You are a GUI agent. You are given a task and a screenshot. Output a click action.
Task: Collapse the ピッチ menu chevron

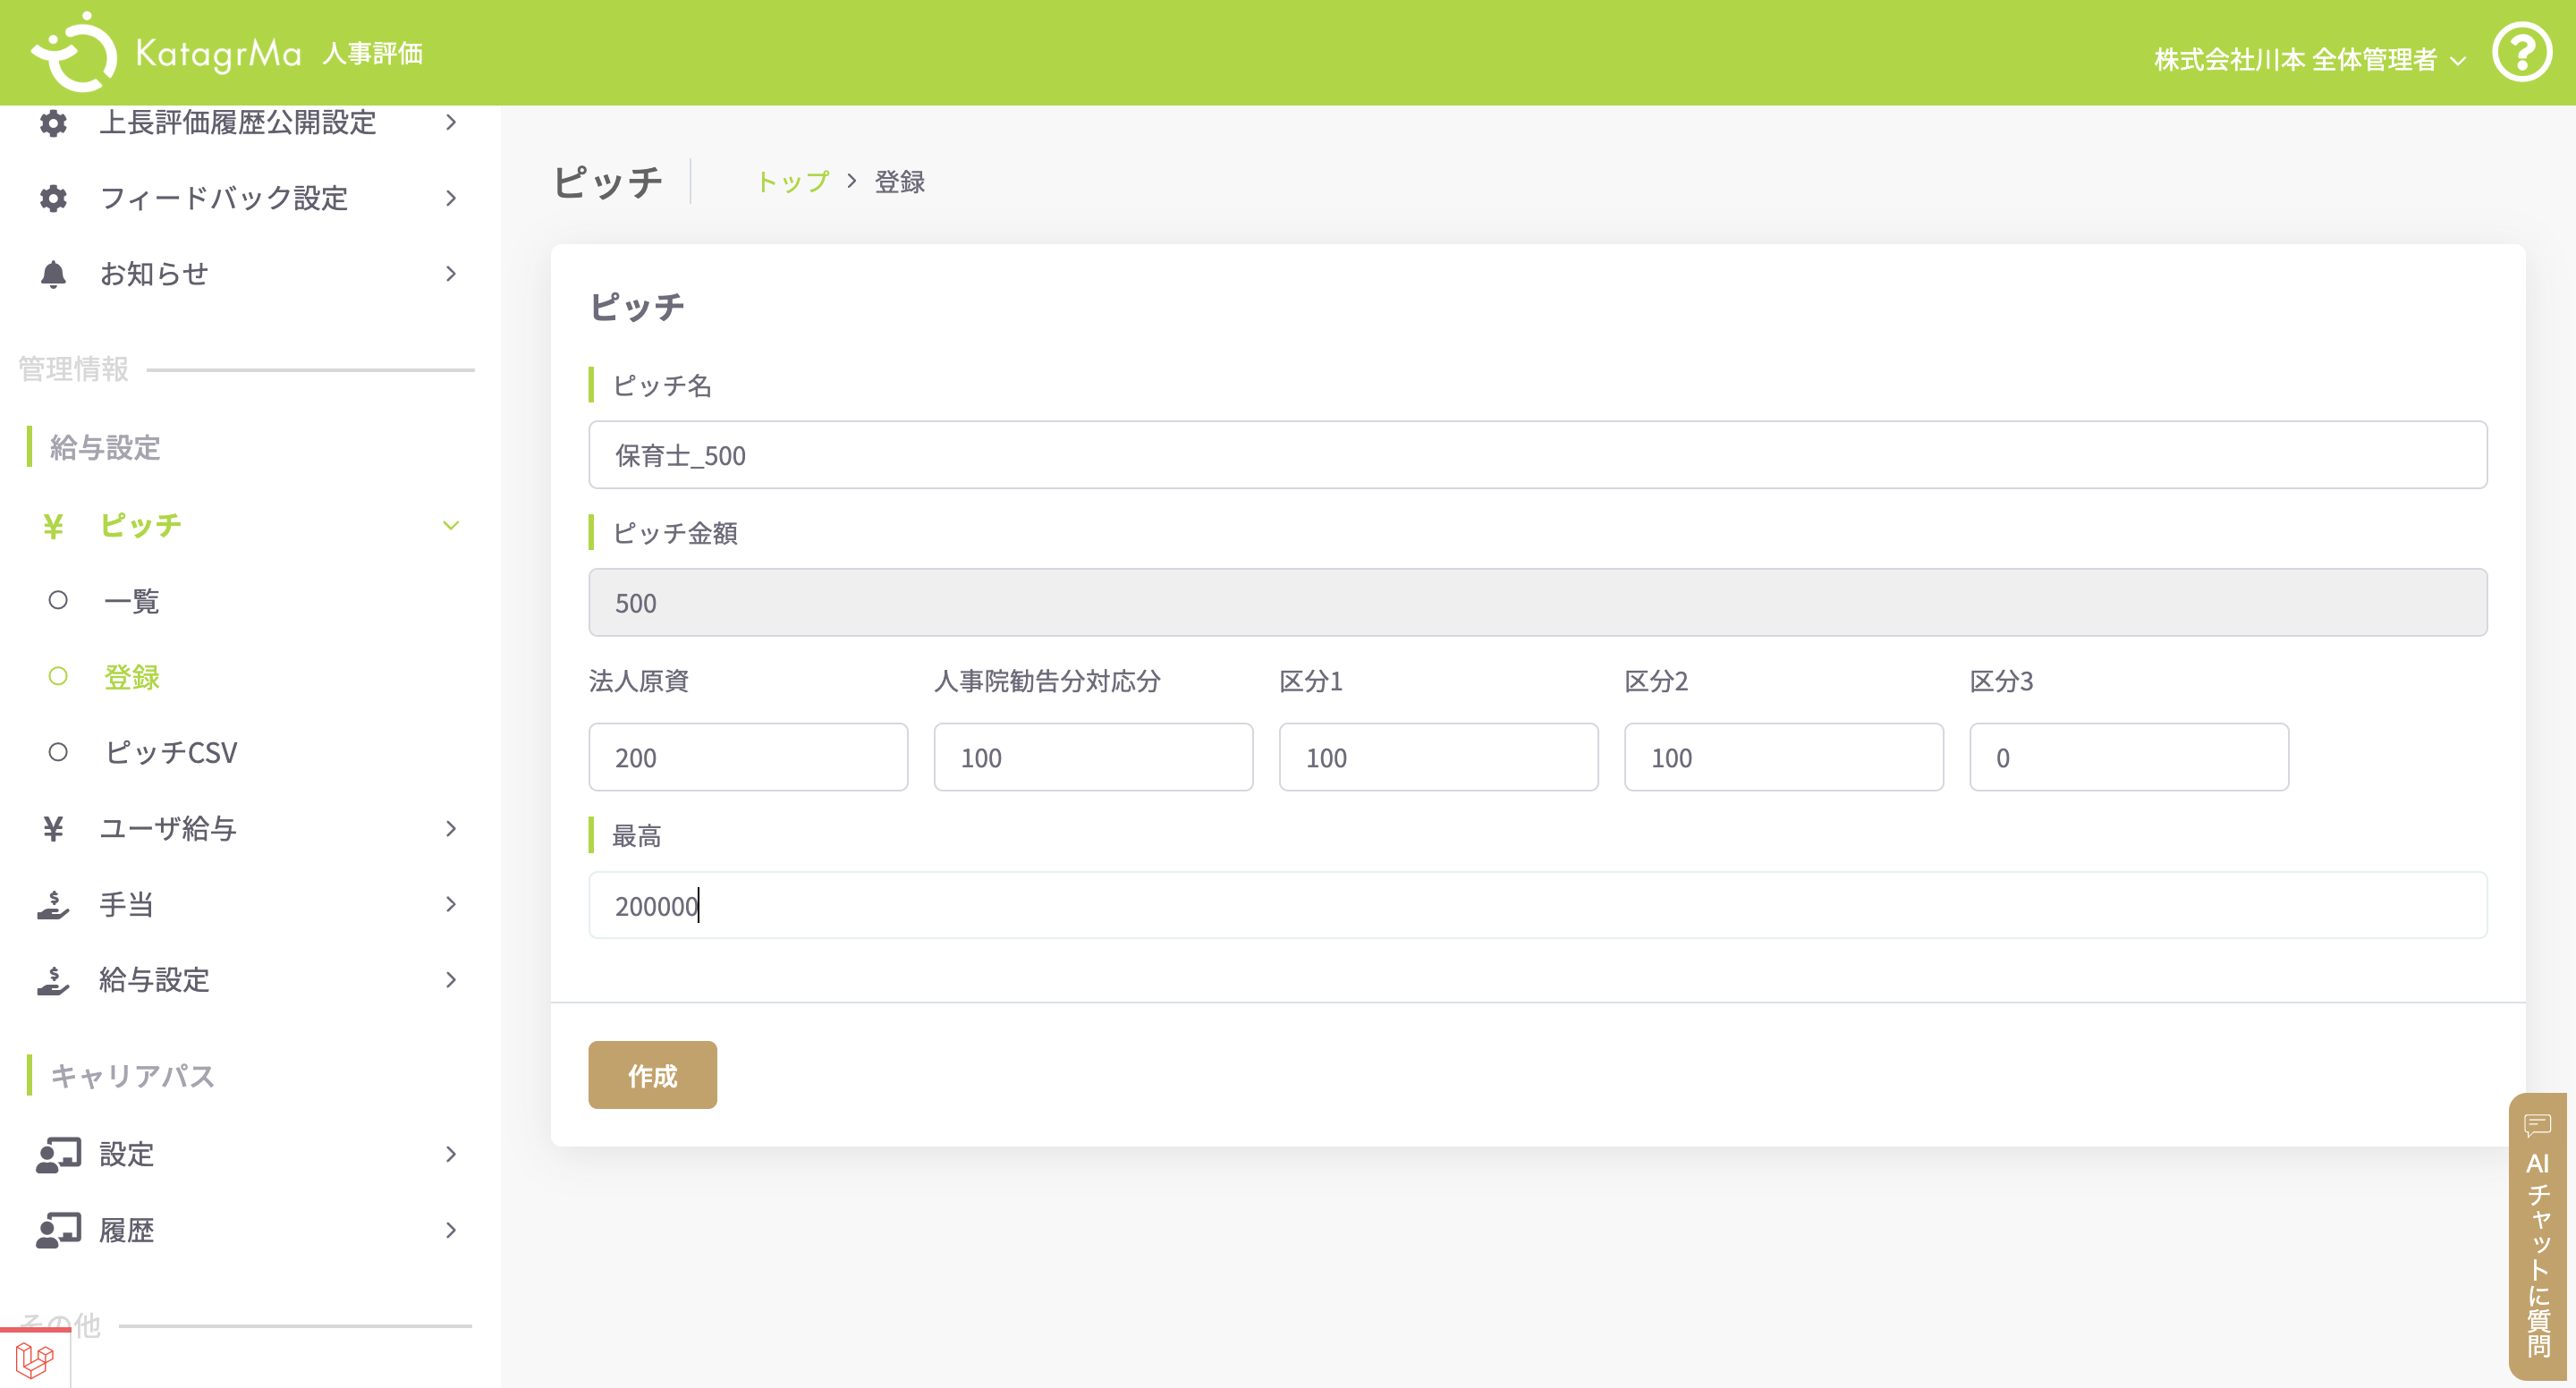click(451, 525)
